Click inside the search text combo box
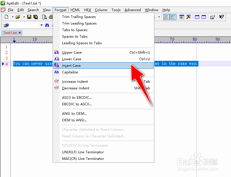The height and width of the screenshot is (177, 231). (x=25, y=25)
